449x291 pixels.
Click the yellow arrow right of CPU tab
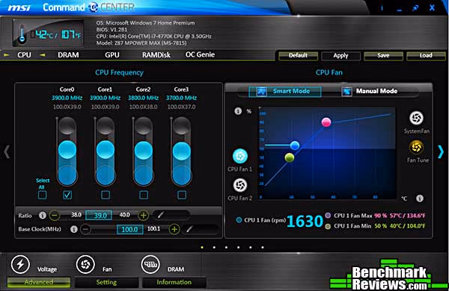point(43,54)
